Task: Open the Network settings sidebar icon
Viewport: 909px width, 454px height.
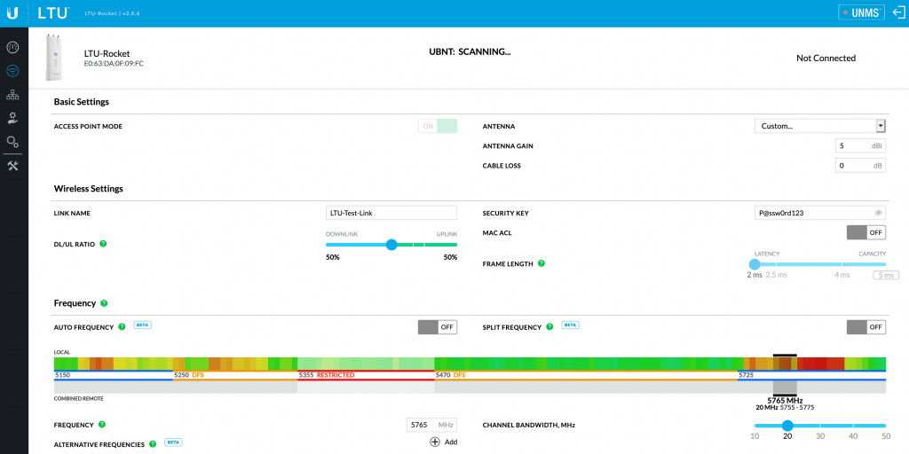Action: 12,95
